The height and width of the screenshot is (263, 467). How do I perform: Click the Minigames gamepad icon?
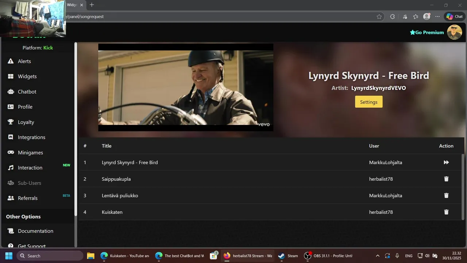pos(11,152)
